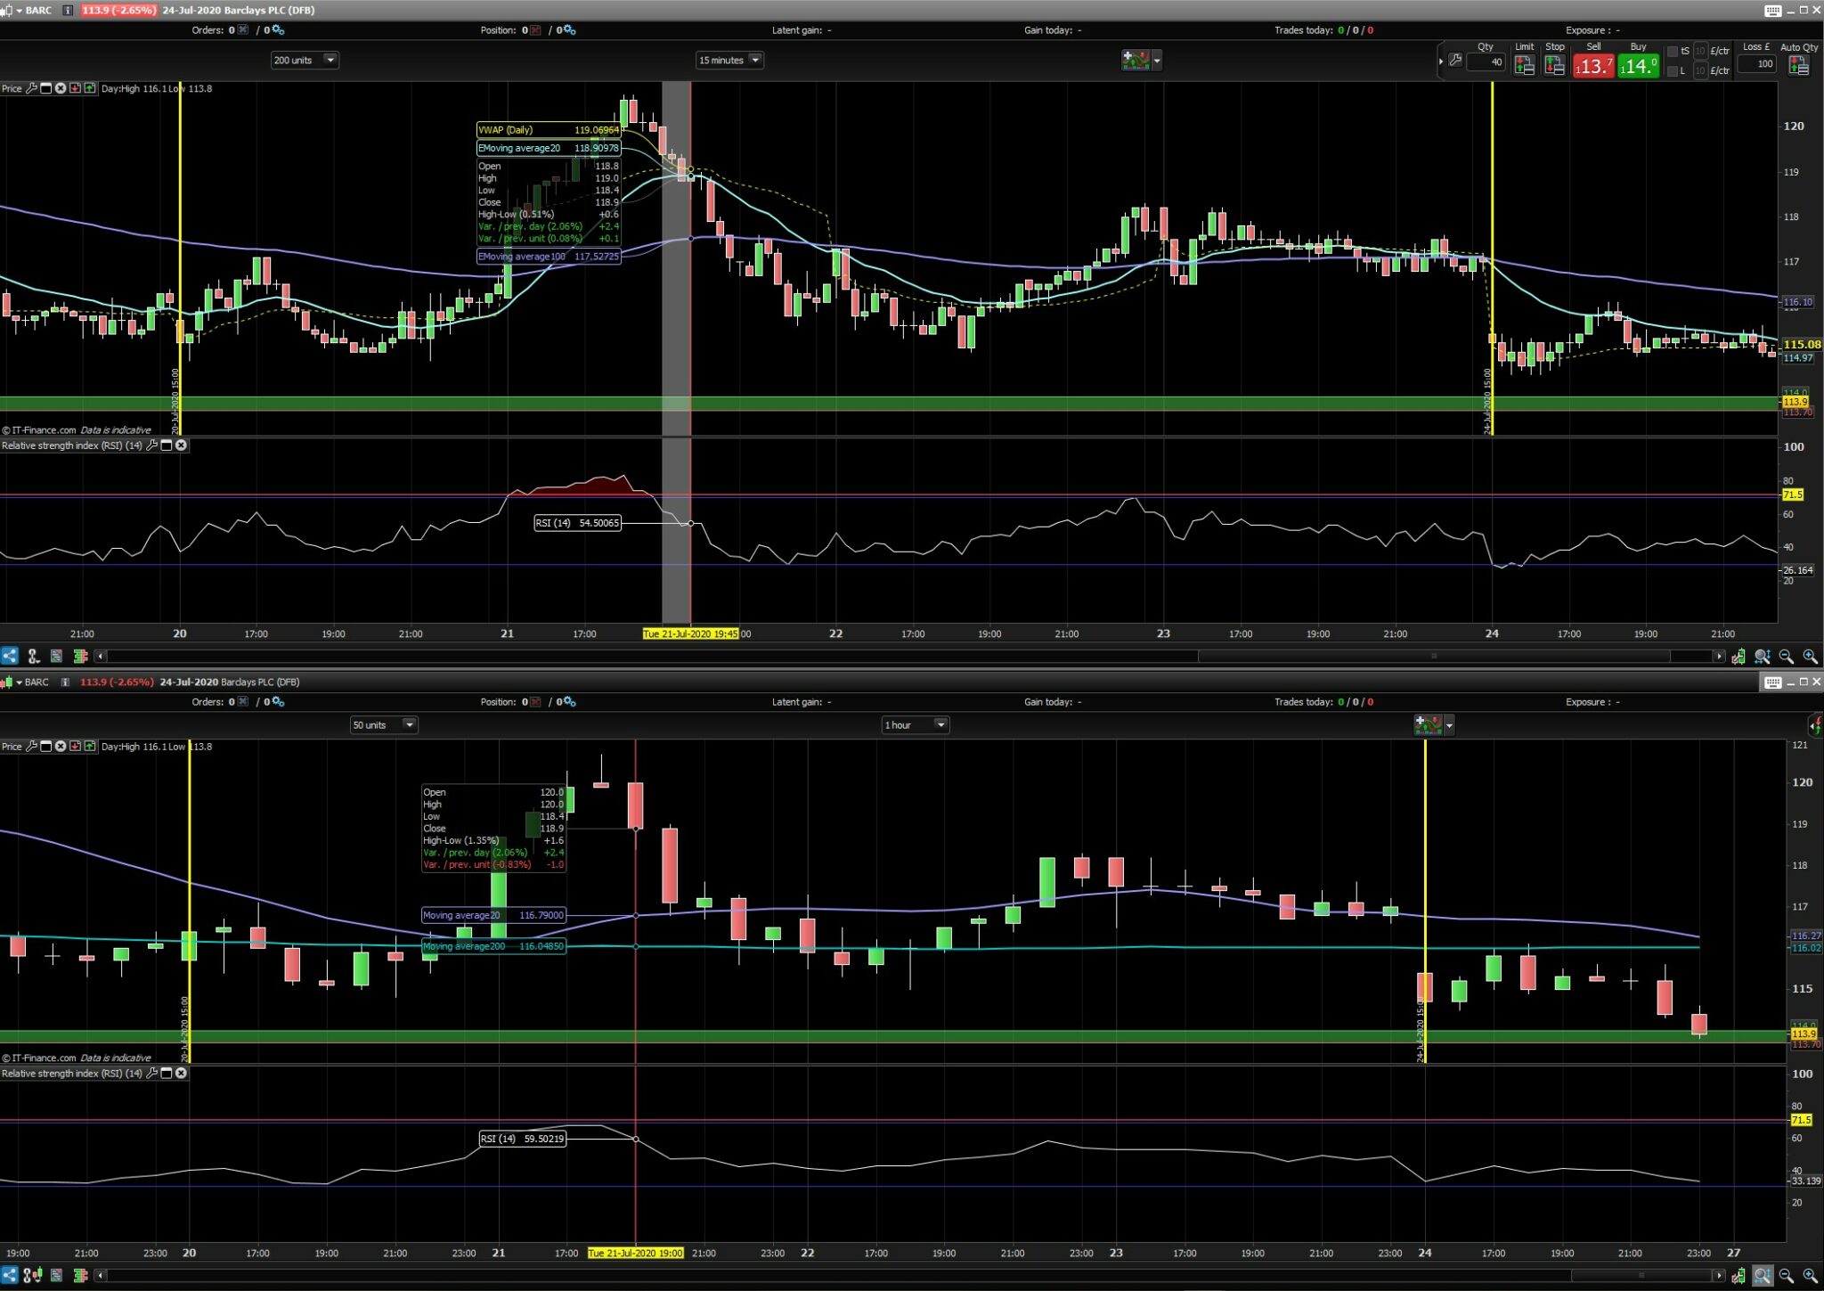Open trading panel wrench settings beside Qty

coord(1455,61)
